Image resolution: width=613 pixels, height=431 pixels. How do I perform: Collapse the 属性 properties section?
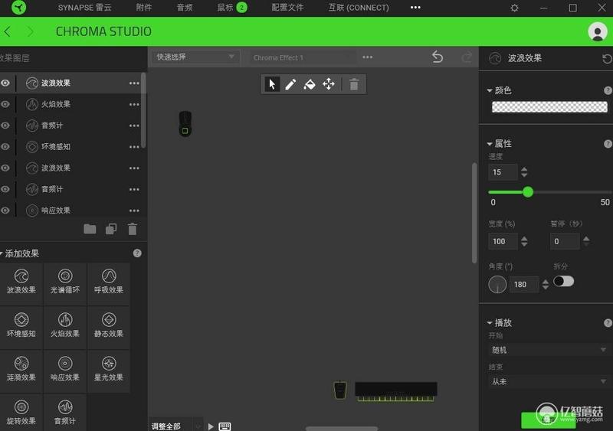point(490,144)
